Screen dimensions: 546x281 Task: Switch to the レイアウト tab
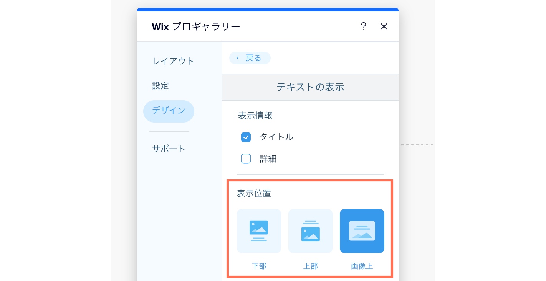173,61
